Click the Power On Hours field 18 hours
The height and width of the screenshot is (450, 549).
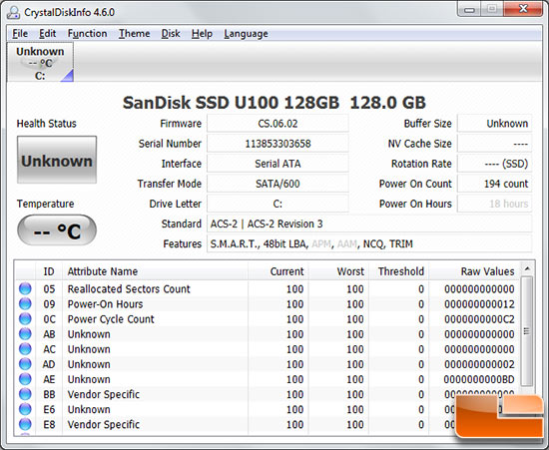click(495, 204)
